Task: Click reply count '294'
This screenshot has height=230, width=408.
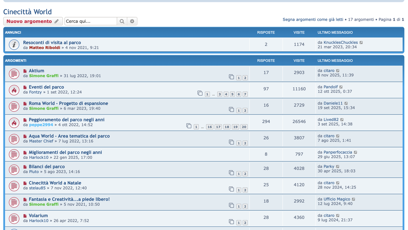Action: (266, 122)
